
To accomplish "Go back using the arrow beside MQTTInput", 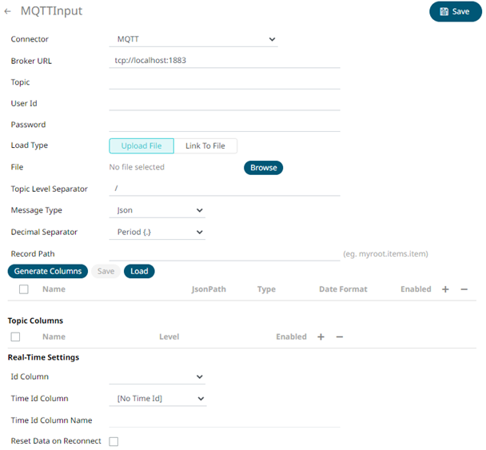I will (8, 11).
